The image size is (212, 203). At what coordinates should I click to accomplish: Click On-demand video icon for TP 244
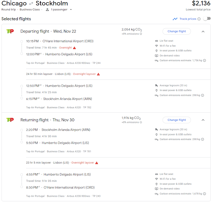[x=156, y=56]
